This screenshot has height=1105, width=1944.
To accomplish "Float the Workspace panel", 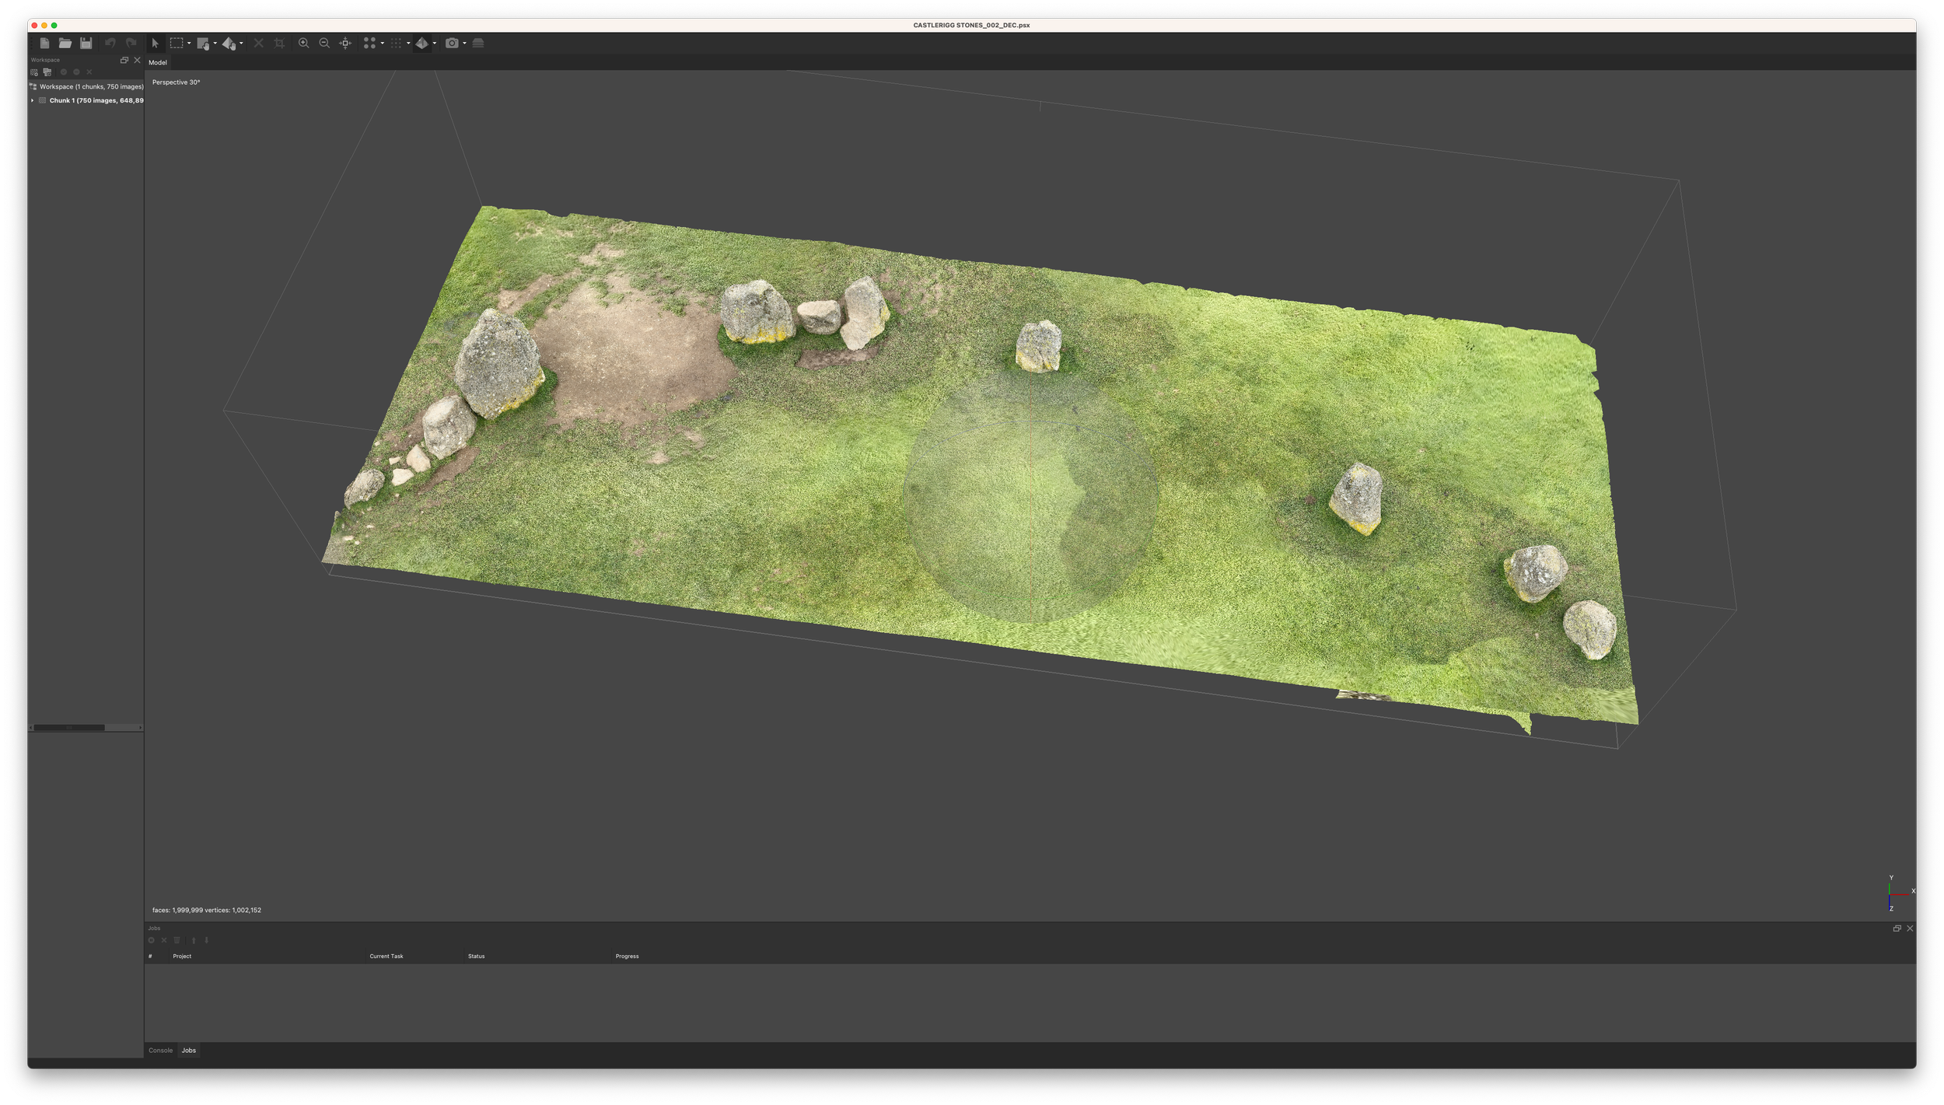I will coord(124,60).
